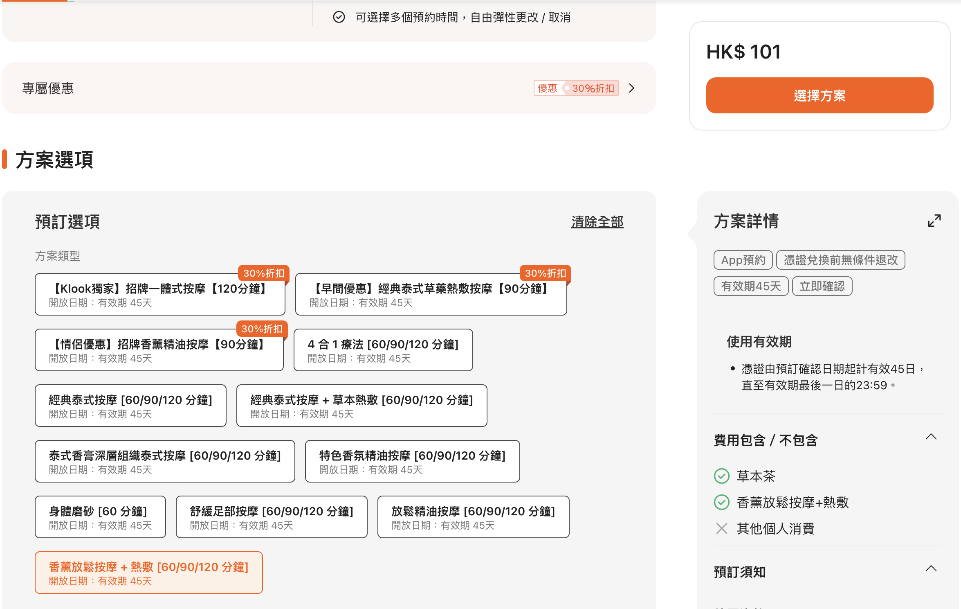This screenshot has width=961, height=609.
Task: Click the X icon beside 其他個人消費
Action: 722,528
